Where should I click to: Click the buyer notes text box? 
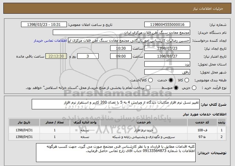pyautogui.click(x=116, y=153)
